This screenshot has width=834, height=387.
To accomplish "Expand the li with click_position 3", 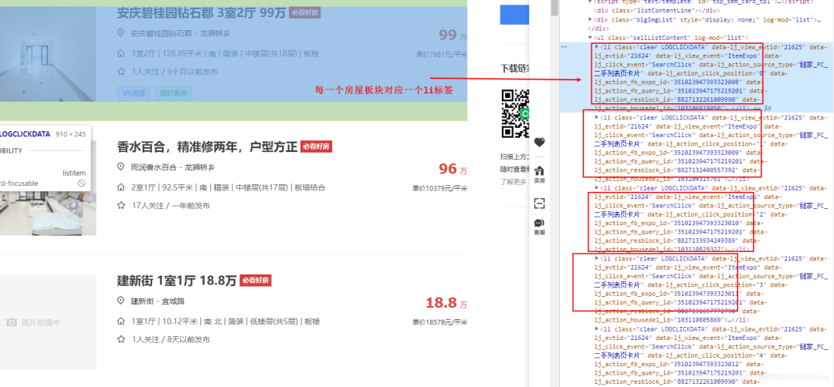I will click(596, 258).
